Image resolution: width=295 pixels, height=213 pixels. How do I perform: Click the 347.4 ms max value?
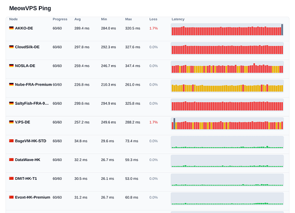[x=133, y=66]
